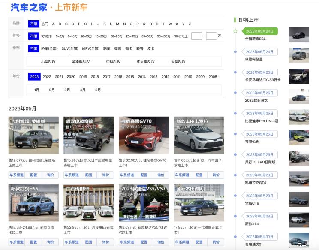Select 不限 in the 品牌 brand row

coord(33,24)
